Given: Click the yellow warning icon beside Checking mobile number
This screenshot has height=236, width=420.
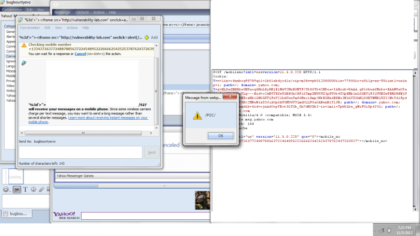Looking at the screenshot, I should pyautogui.click(x=24, y=45).
